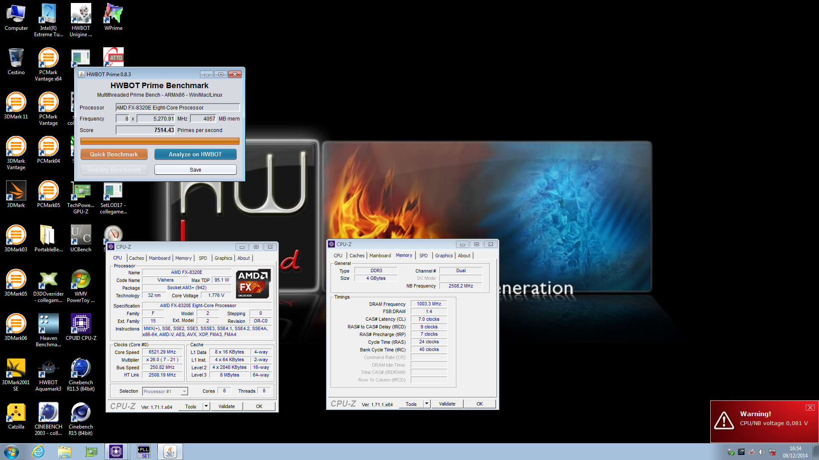Expand Tools dropdown arrow in Memory tab window
The image size is (819, 460).
[x=427, y=404]
